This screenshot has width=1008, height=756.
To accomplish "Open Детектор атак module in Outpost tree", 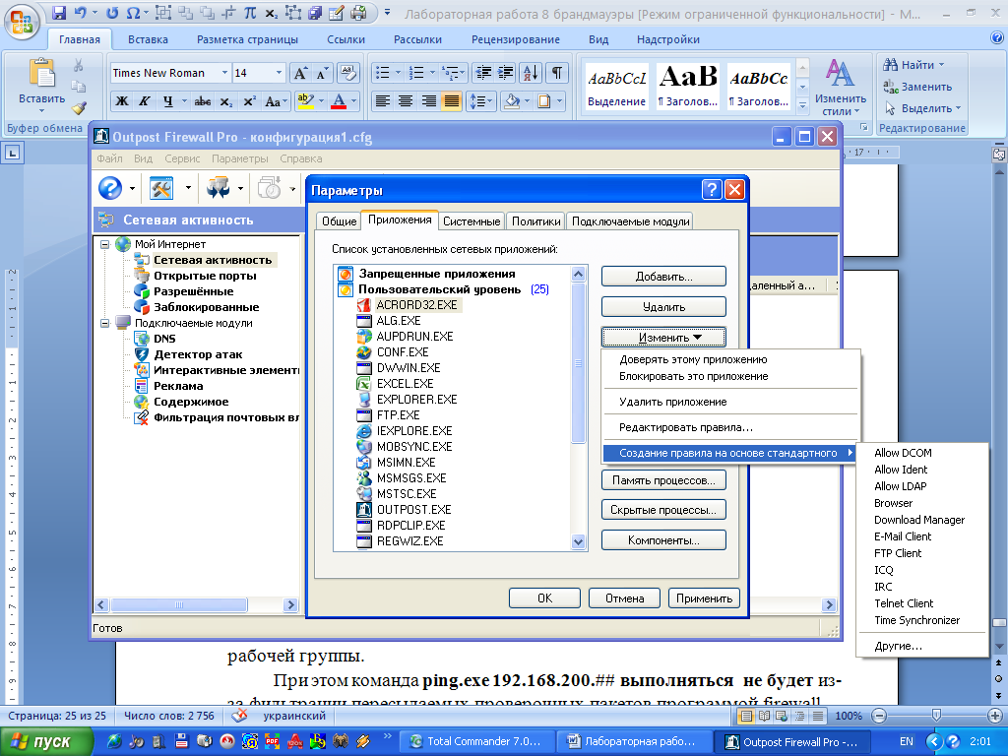I will [198, 354].
